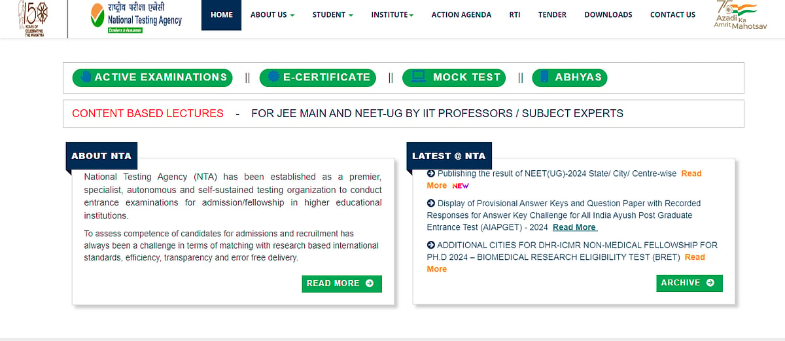
Task: Open the Archive button in Latest @ NTA
Action: (689, 283)
